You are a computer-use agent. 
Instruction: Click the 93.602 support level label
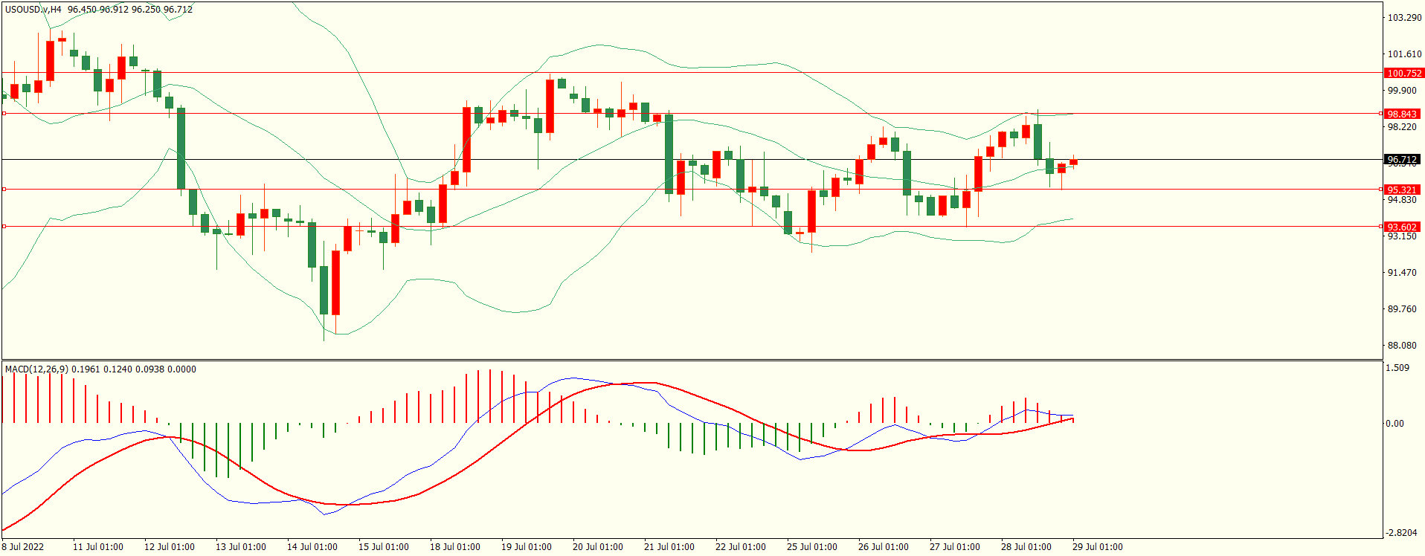(x=1402, y=227)
